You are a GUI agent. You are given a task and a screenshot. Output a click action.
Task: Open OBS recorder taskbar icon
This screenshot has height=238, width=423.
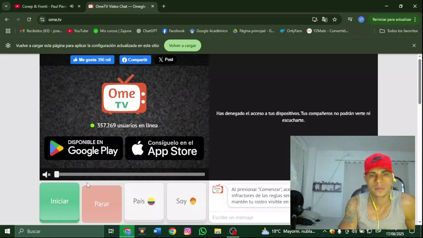233,231
